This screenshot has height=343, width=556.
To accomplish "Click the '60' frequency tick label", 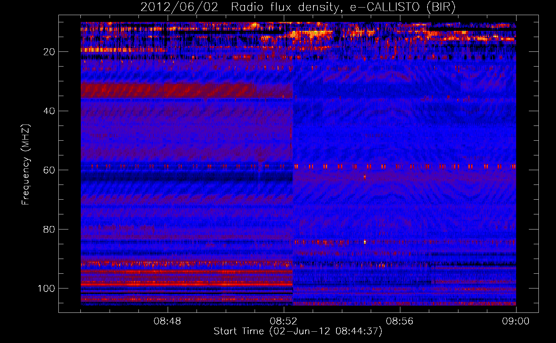I will [x=49, y=170].
